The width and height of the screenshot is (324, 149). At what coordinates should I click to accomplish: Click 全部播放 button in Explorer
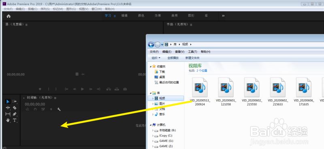click(x=173, y=58)
